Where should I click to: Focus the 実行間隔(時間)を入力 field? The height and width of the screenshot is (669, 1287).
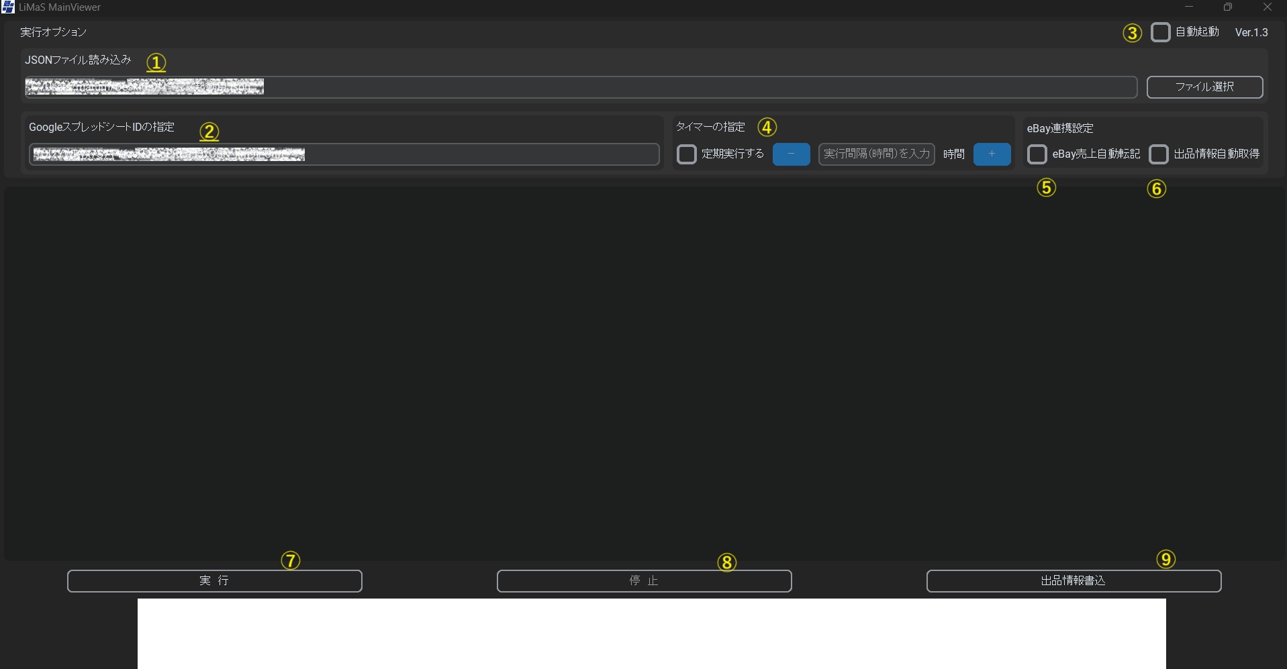tap(876, 154)
